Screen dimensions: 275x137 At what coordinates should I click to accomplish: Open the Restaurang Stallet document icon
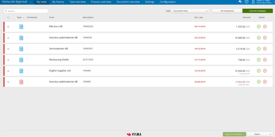[x=21, y=60]
